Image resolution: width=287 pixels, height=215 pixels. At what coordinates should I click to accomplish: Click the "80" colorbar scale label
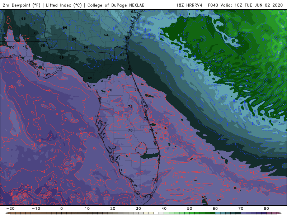pos(267,209)
